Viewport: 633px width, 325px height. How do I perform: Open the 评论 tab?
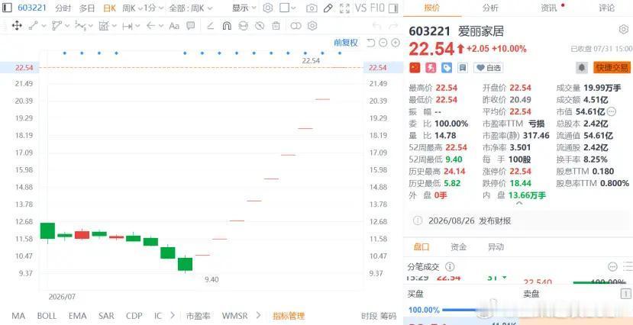(607, 8)
